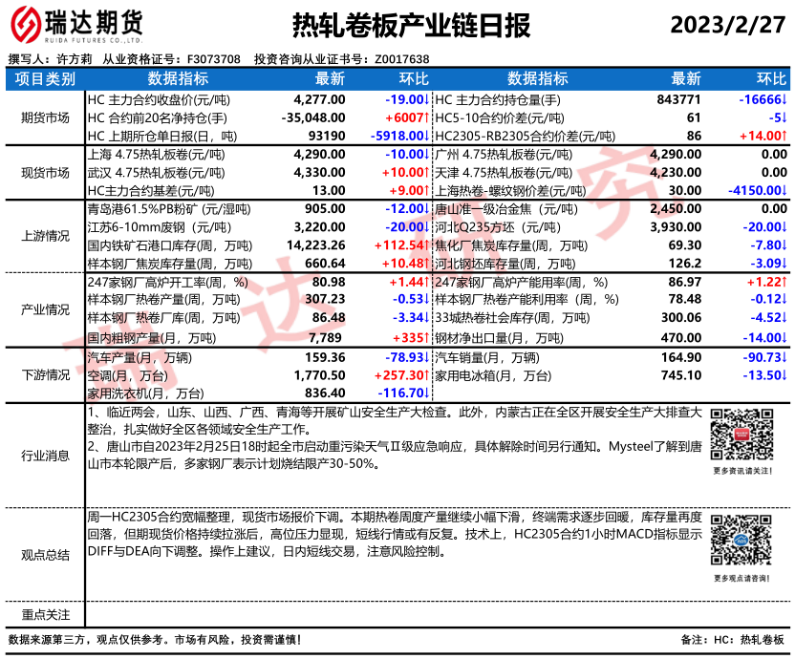795x659 pixels.
Task: Select the 项目类别 column header
Action: (45, 78)
